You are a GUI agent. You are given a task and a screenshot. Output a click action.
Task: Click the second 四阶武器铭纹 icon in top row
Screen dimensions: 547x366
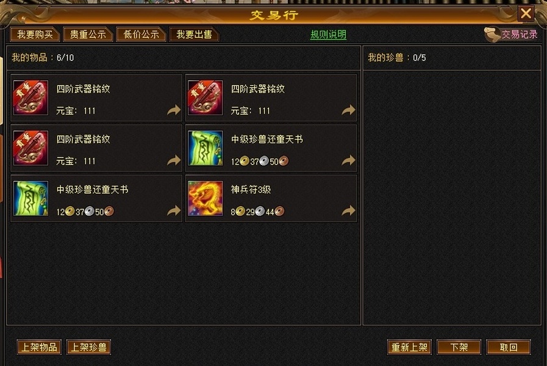point(205,98)
